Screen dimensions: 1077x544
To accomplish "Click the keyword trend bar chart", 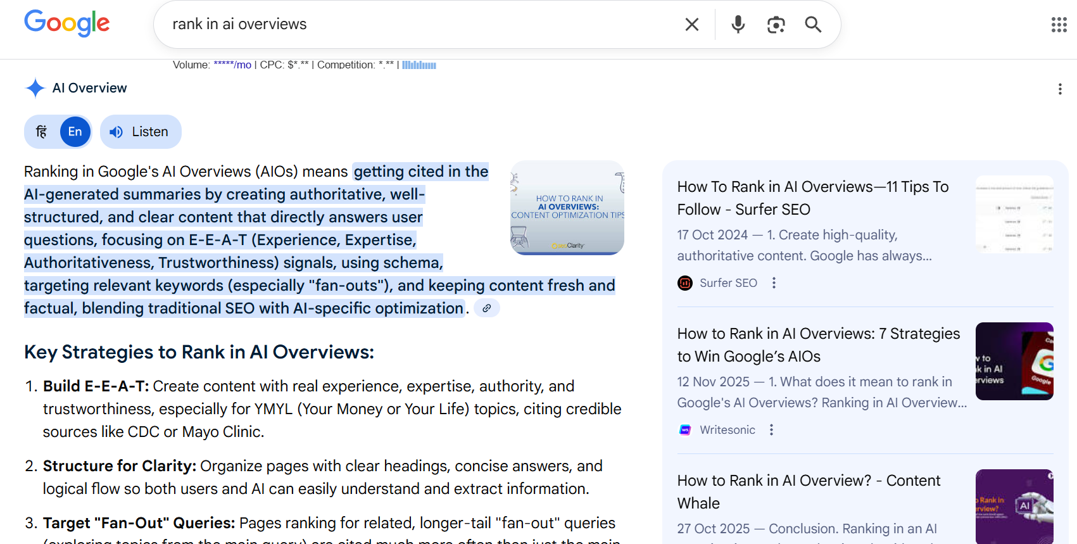I will [419, 65].
